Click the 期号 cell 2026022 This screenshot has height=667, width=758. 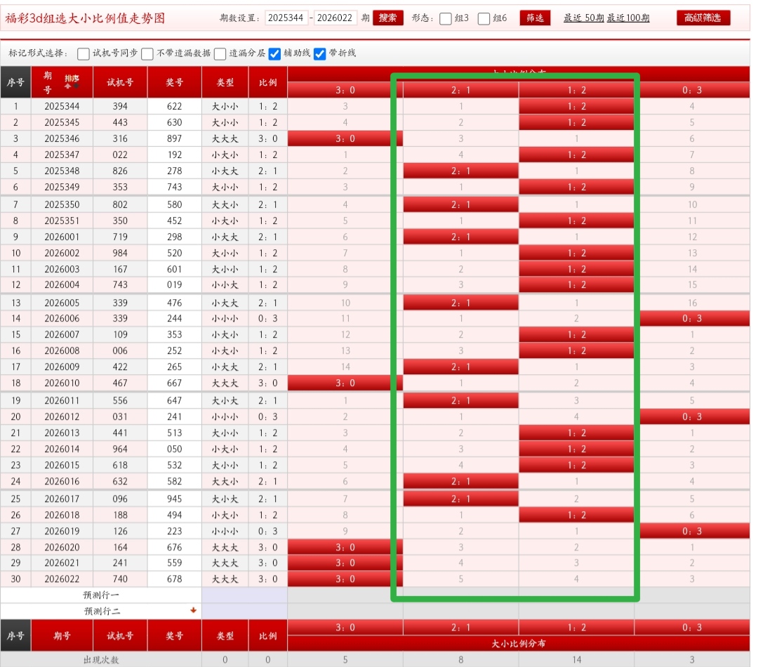pos(62,579)
